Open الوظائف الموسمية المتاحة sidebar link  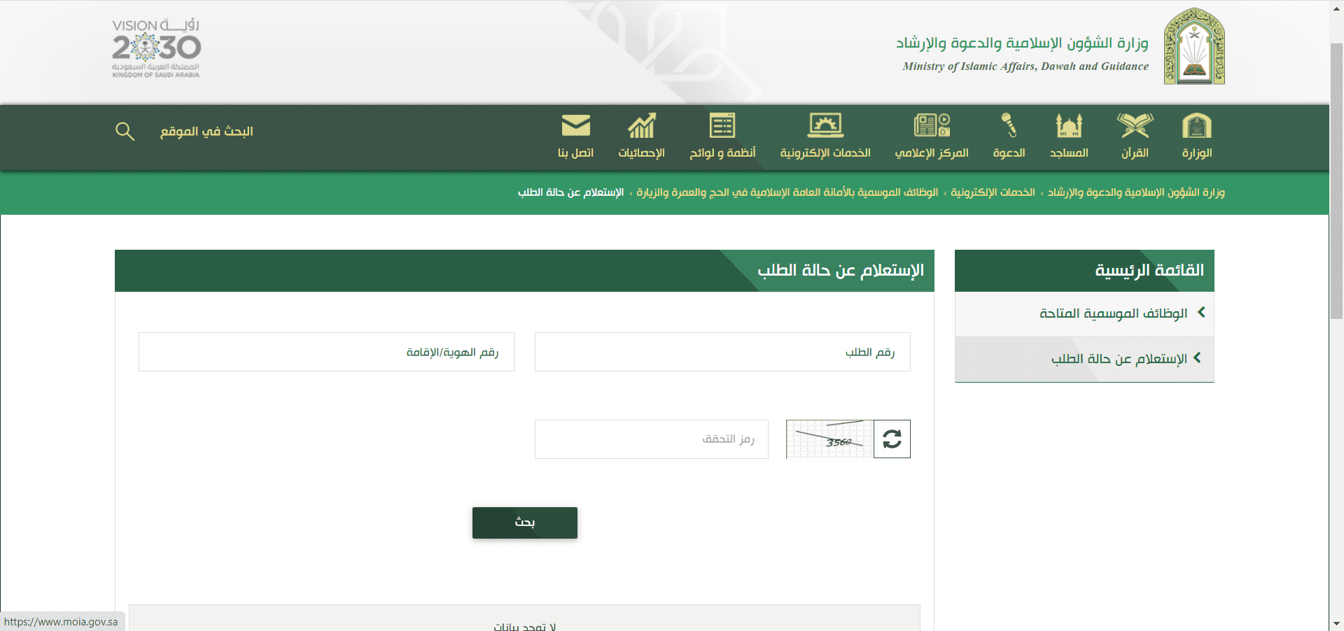tap(1113, 313)
